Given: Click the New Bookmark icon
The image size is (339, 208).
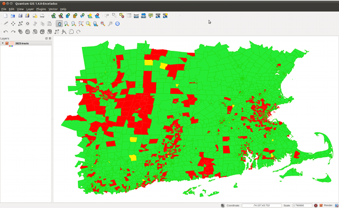Looking at the screenshot, I should 166,16.
